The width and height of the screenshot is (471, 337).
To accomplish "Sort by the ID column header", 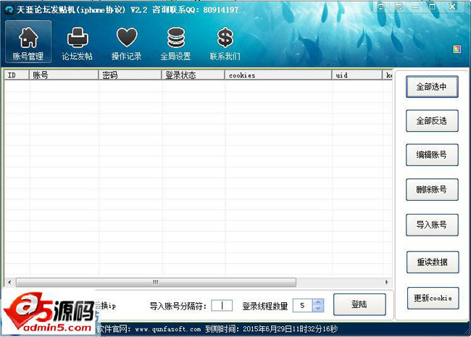I will click(17, 75).
